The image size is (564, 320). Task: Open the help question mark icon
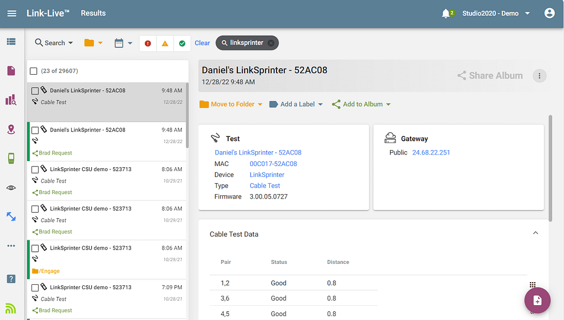pos(11,279)
